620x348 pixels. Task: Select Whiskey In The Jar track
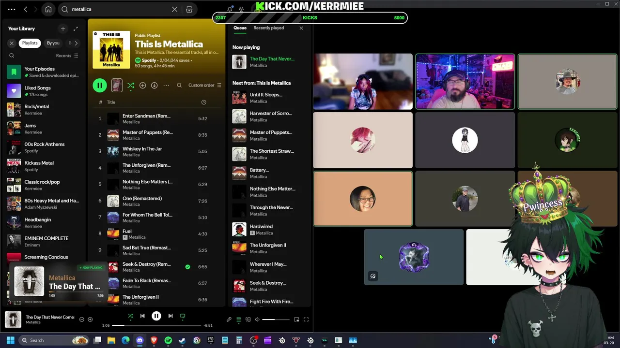pos(156,151)
